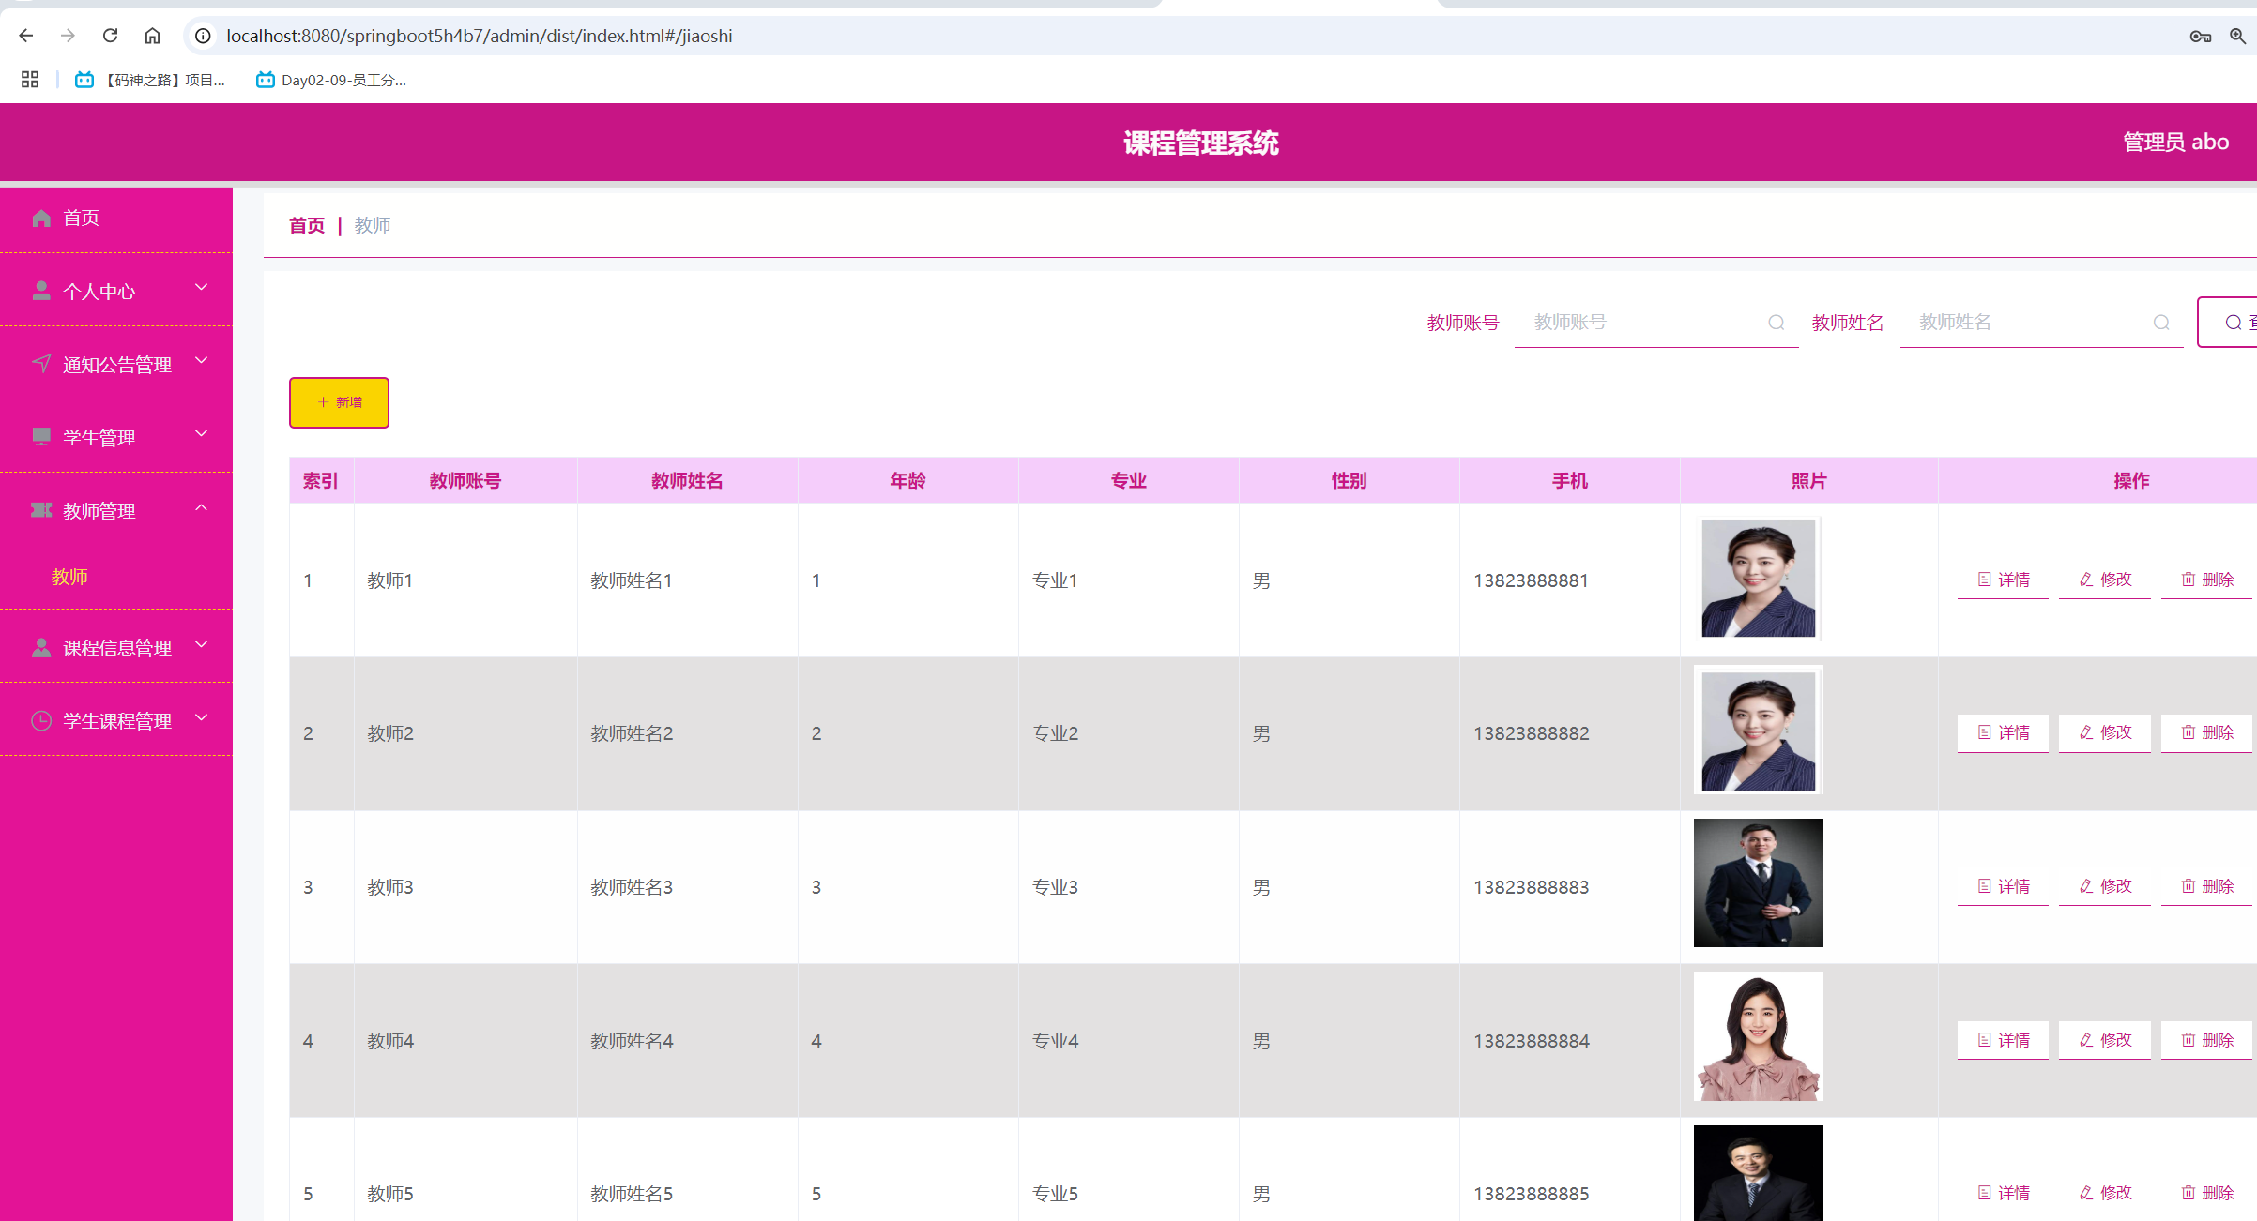Click the yellow 新增 button
The width and height of the screenshot is (2257, 1221).
(339, 402)
